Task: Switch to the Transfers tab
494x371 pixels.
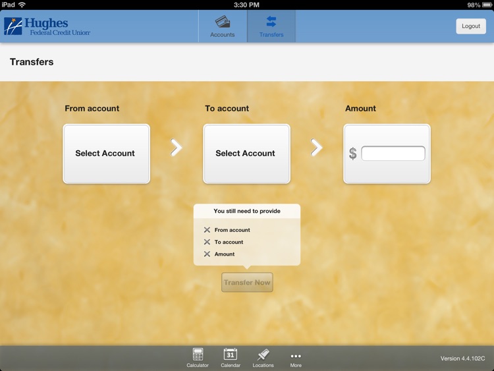Action: tap(271, 26)
